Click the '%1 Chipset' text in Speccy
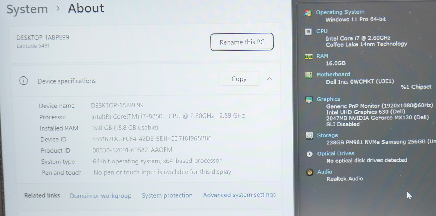The height and width of the screenshot is (216, 436). tap(416, 87)
